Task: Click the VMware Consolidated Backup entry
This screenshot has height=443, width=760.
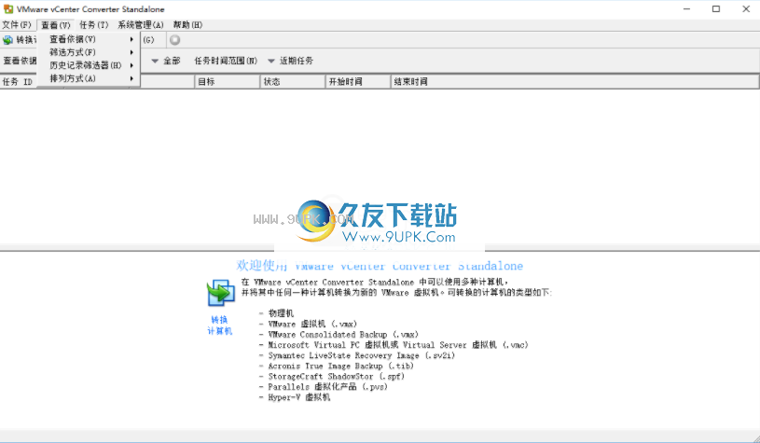Action: 343,335
